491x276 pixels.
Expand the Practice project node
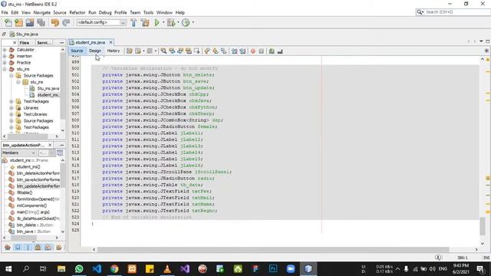pyautogui.click(x=5, y=63)
